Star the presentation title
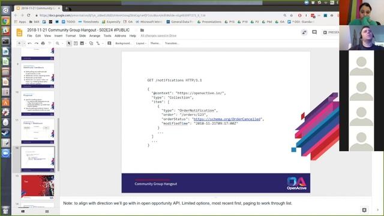 pos(136,30)
